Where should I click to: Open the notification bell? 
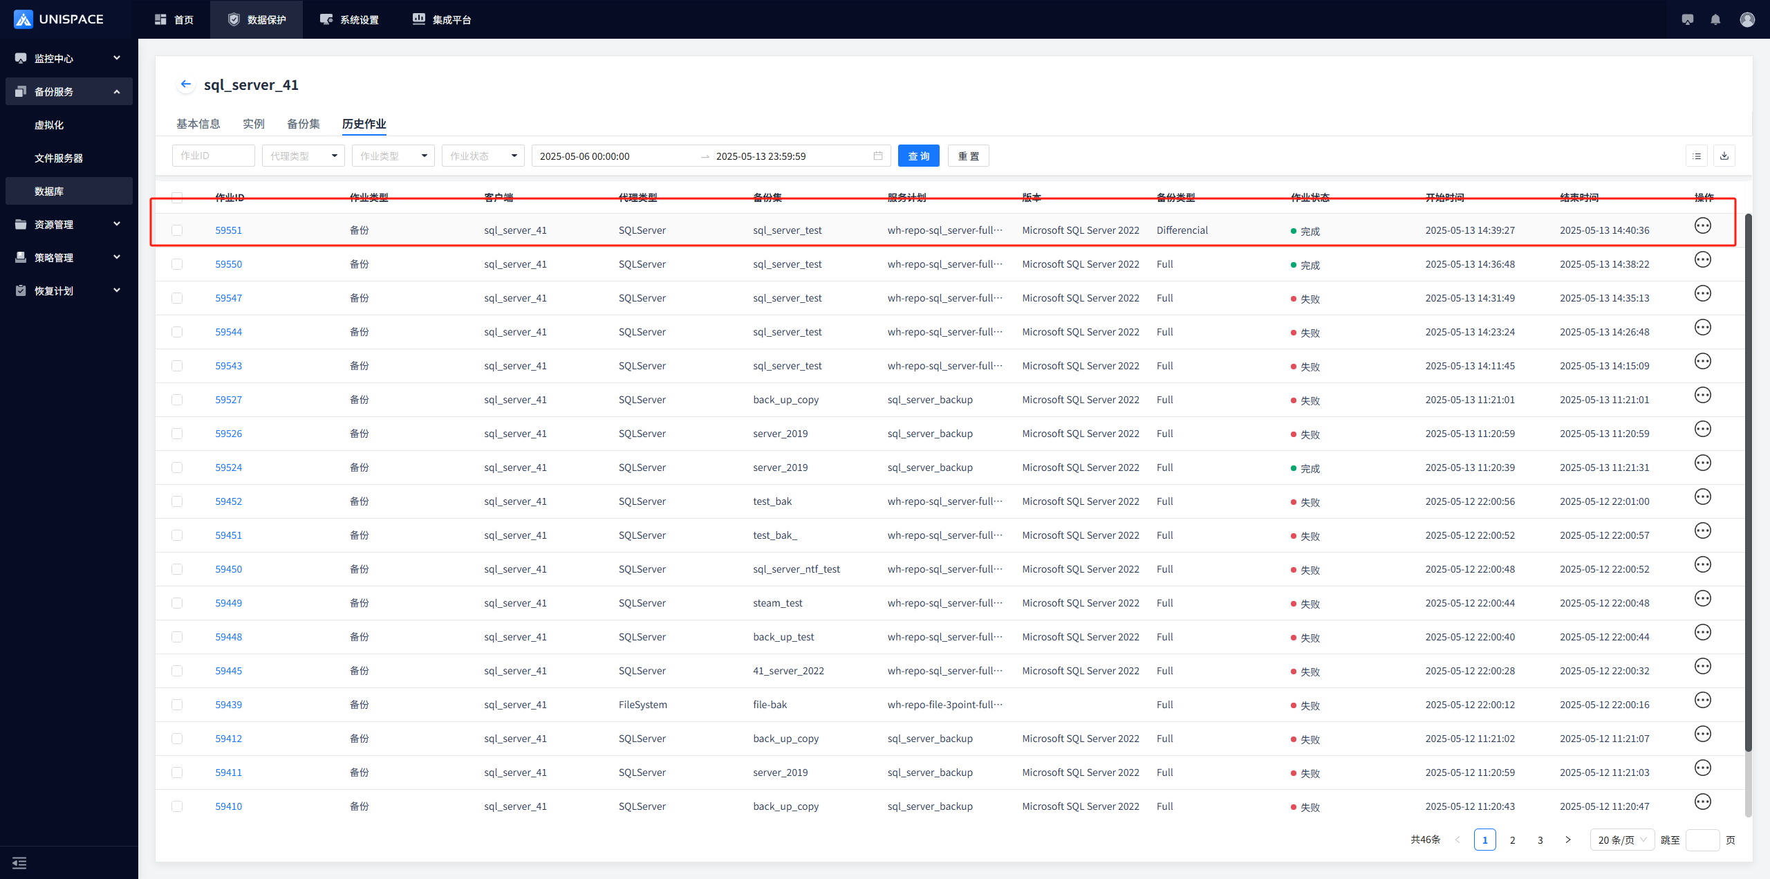tap(1715, 19)
